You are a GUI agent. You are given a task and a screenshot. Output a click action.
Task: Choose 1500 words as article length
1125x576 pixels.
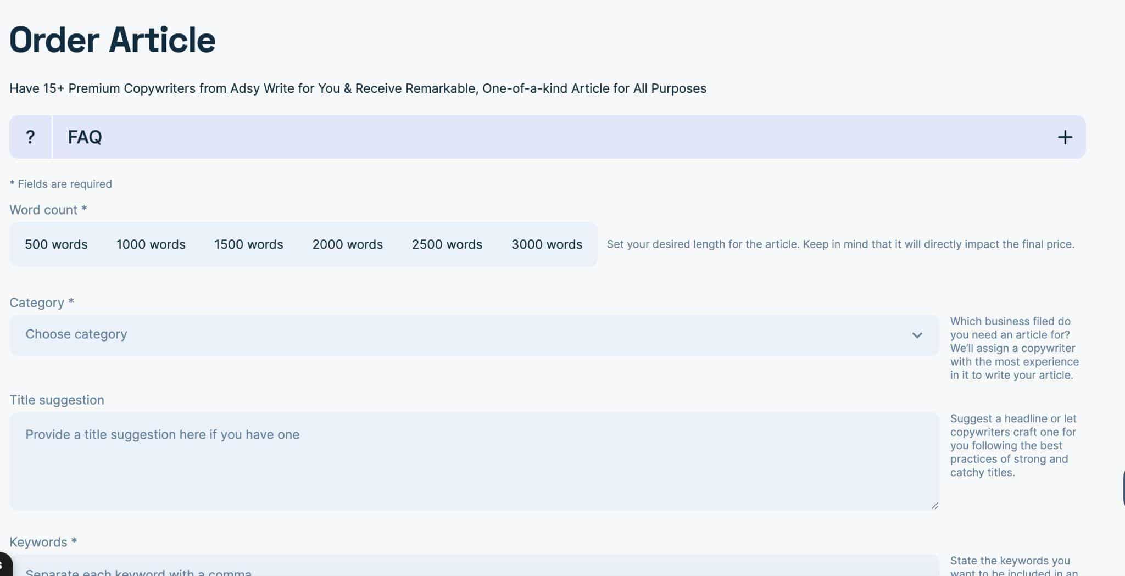point(248,244)
